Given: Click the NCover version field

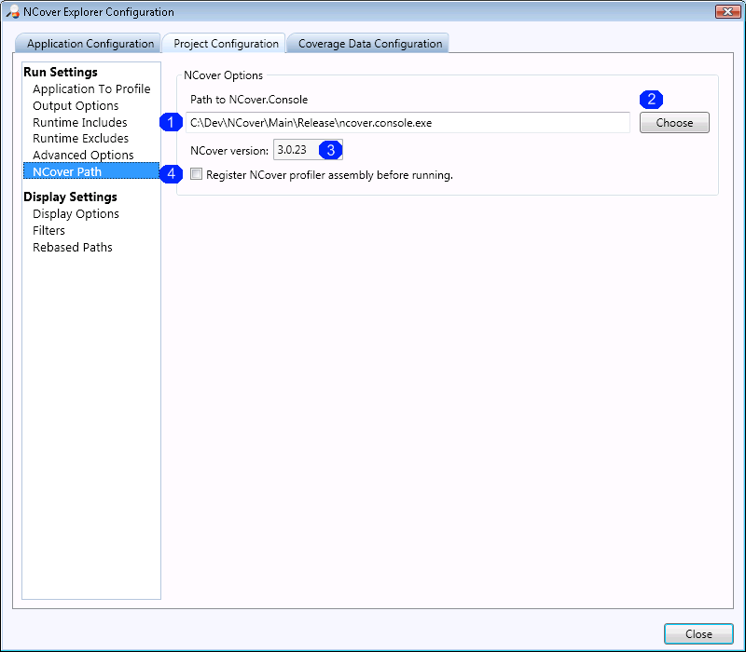Looking at the screenshot, I should [294, 150].
